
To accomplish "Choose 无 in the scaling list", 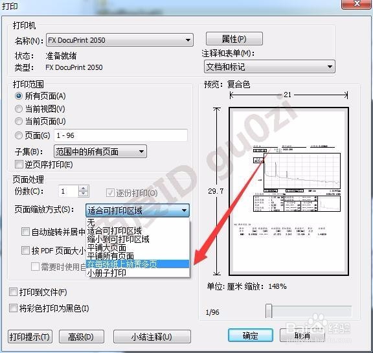I will coord(137,222).
